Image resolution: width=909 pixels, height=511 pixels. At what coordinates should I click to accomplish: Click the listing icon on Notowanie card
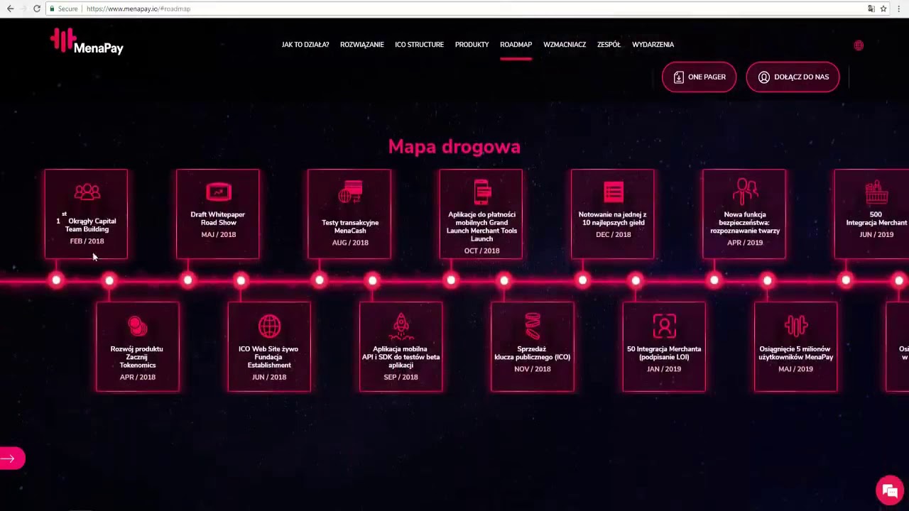coord(614,192)
